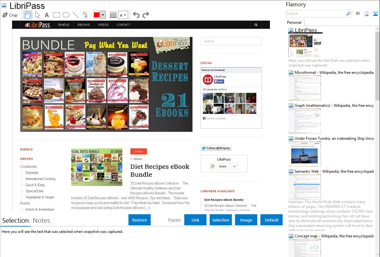Select the Crop tool
Screen dimensions: 380x257
coord(10,15)
